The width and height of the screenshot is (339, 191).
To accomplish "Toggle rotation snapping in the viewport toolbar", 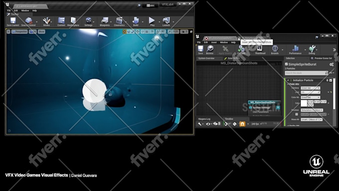I will pyautogui.click(x=158, y=32).
